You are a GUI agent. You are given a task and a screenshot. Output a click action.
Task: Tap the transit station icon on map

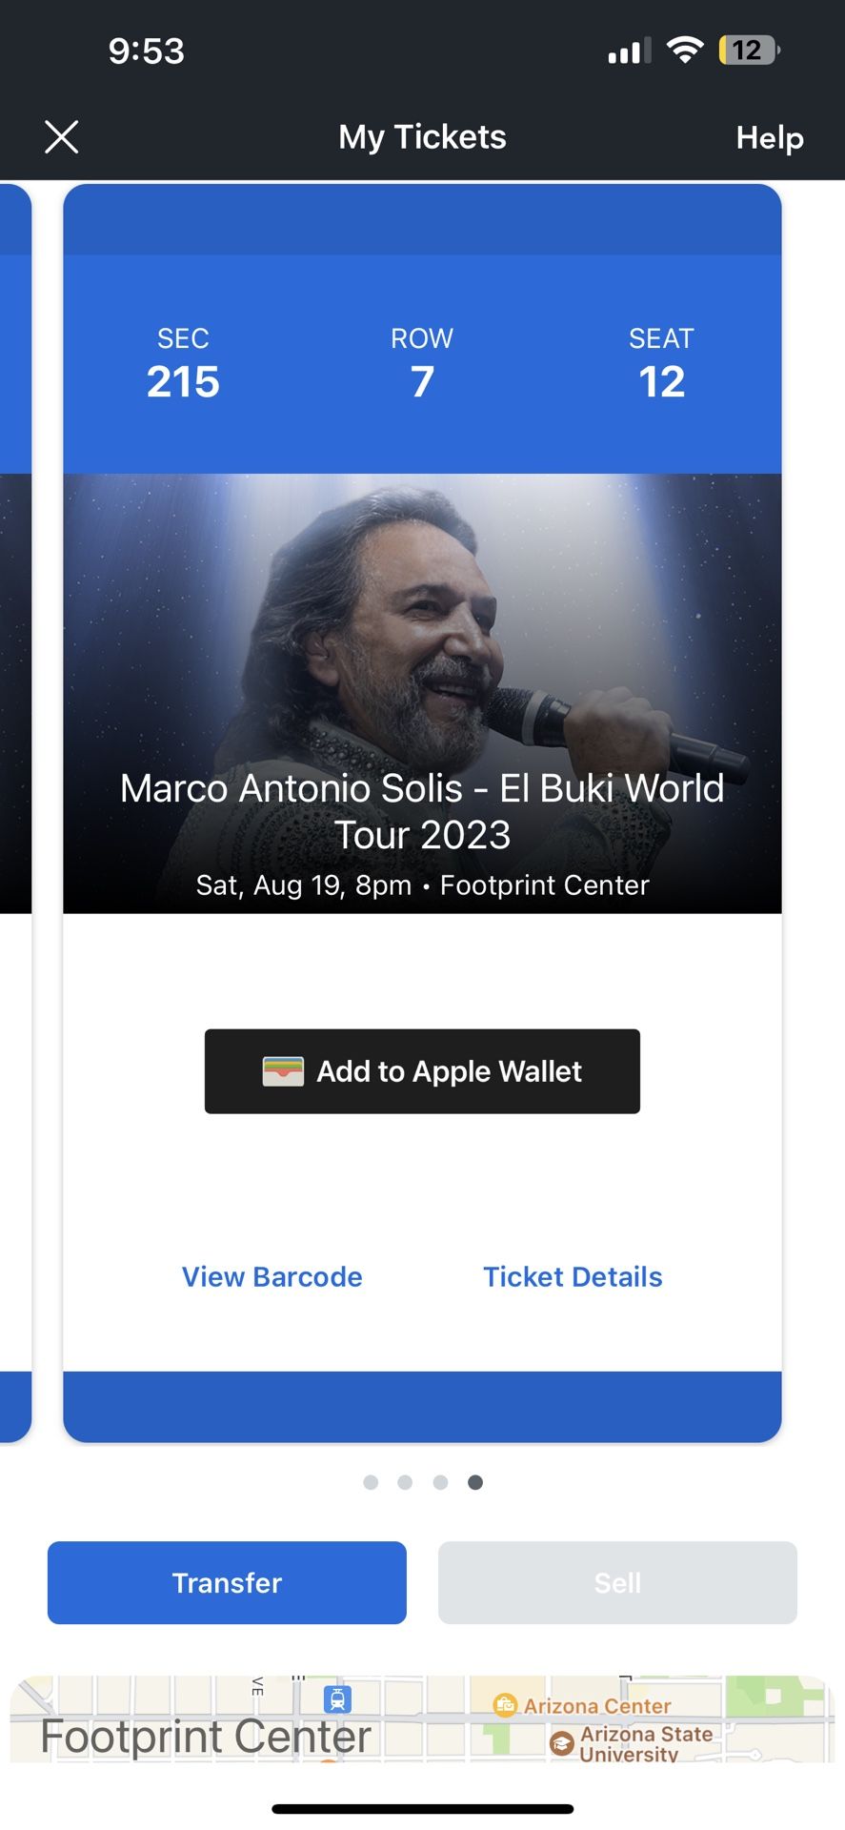337,1698
